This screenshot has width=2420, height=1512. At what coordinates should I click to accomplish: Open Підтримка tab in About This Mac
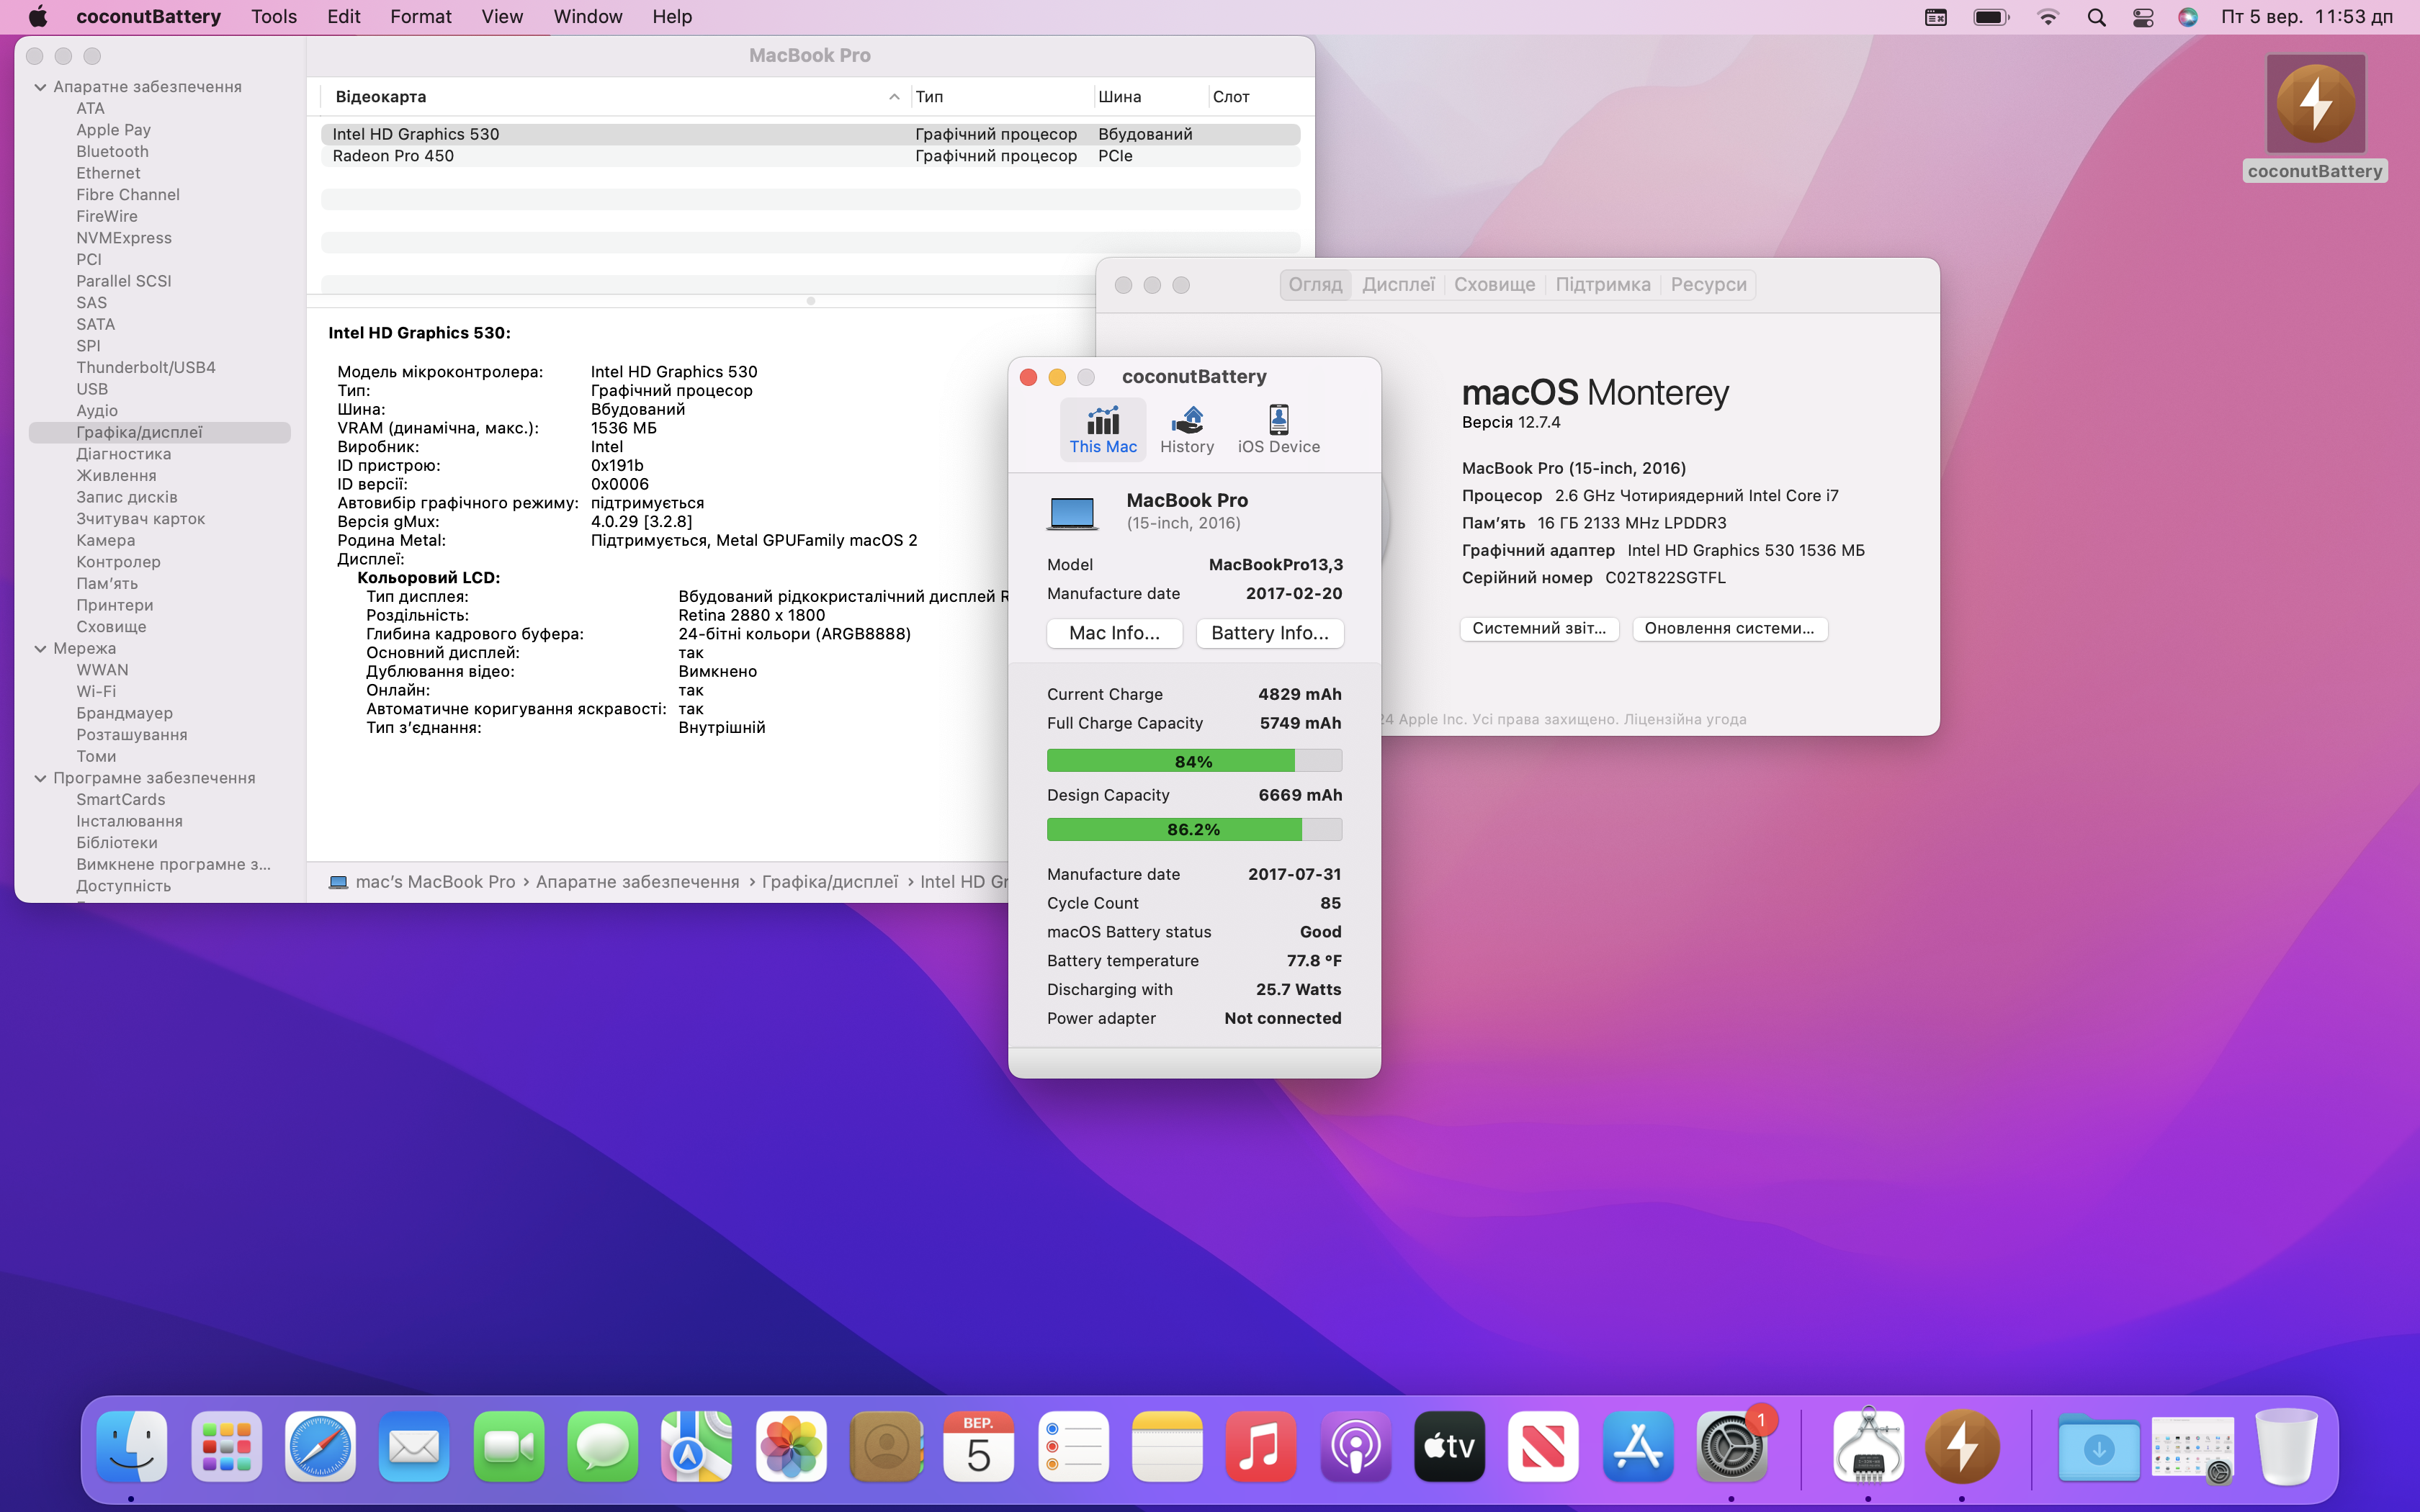1603,285
